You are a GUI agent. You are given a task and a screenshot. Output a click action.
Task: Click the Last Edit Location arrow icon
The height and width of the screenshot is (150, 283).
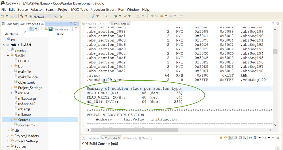157,16
